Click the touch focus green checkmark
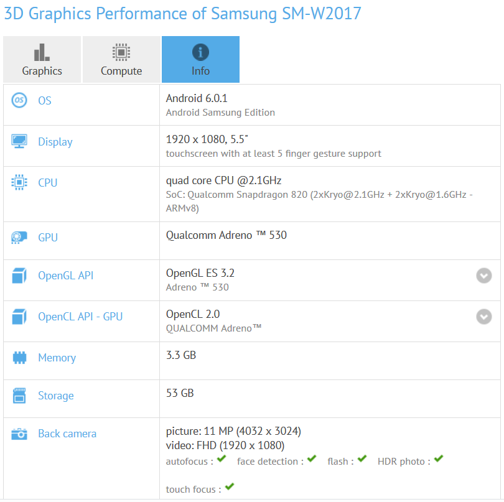This screenshot has width=504, height=502. (x=230, y=487)
